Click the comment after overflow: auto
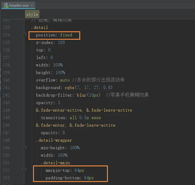 click(99, 80)
